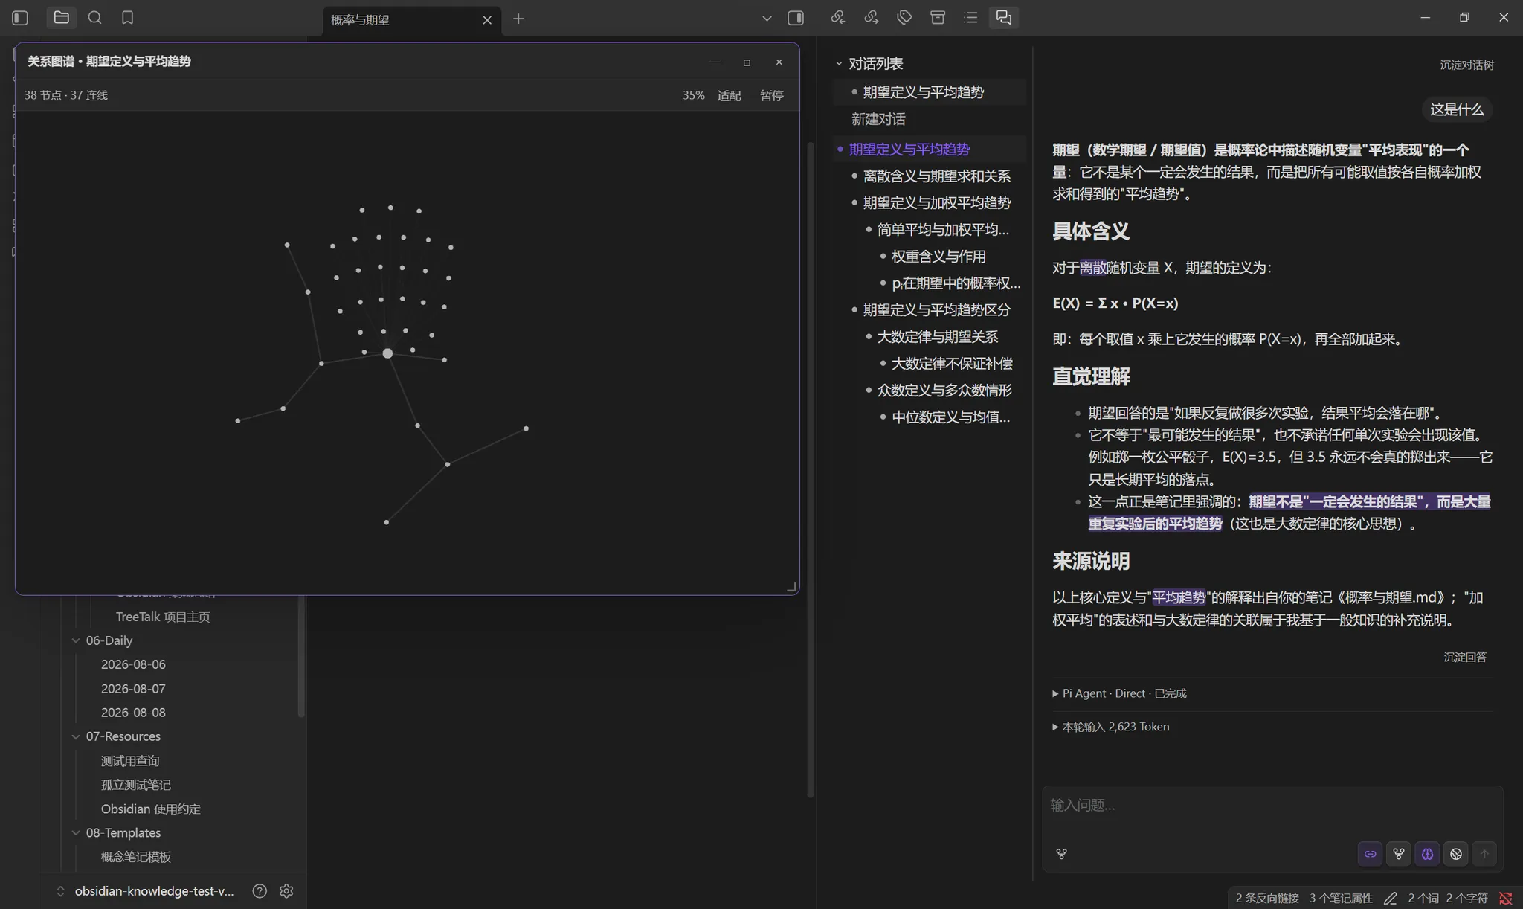Open the bookmarks icon
The height and width of the screenshot is (909, 1523).
(128, 18)
